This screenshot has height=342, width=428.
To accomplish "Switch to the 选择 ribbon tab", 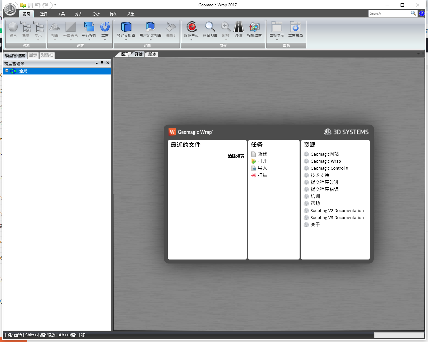I will (x=44, y=14).
